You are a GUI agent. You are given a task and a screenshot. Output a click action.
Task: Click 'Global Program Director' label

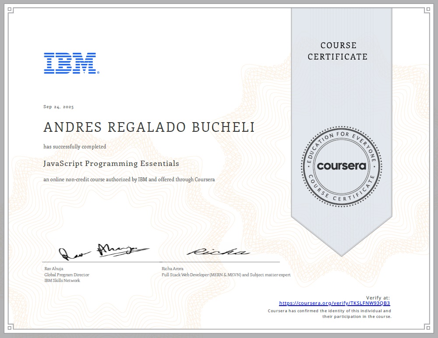[x=66, y=275]
